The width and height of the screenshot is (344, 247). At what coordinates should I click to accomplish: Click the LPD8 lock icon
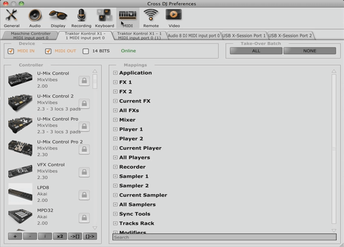click(x=84, y=195)
